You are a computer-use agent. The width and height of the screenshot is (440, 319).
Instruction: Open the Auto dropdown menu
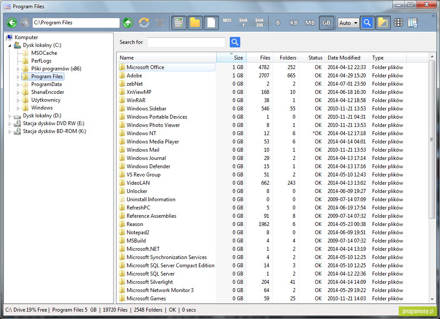(348, 23)
